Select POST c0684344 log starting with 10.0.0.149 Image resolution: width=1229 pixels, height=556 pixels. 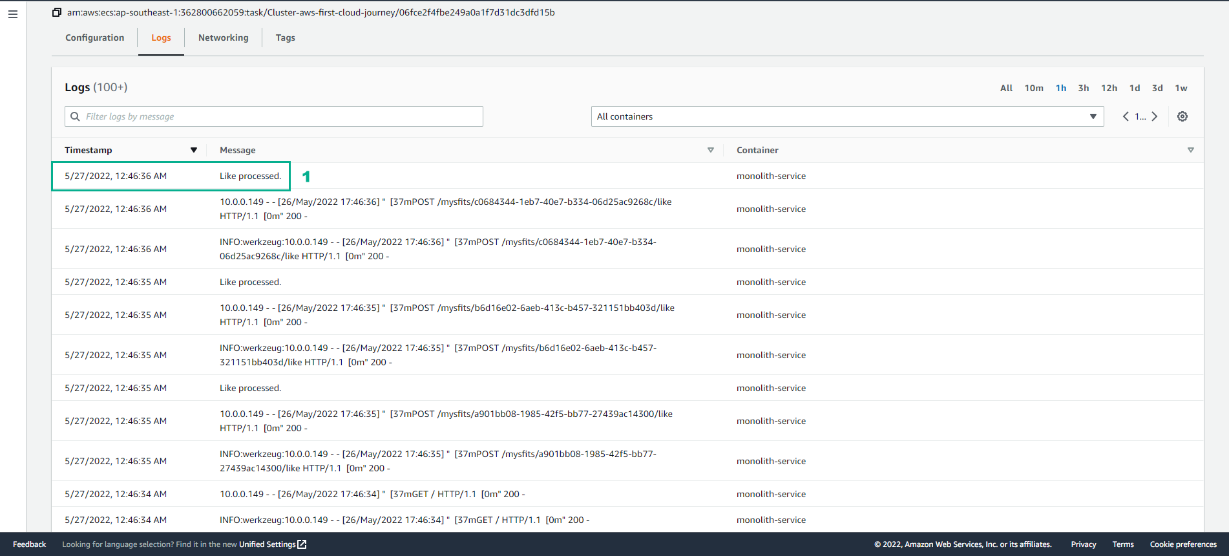[446, 209]
